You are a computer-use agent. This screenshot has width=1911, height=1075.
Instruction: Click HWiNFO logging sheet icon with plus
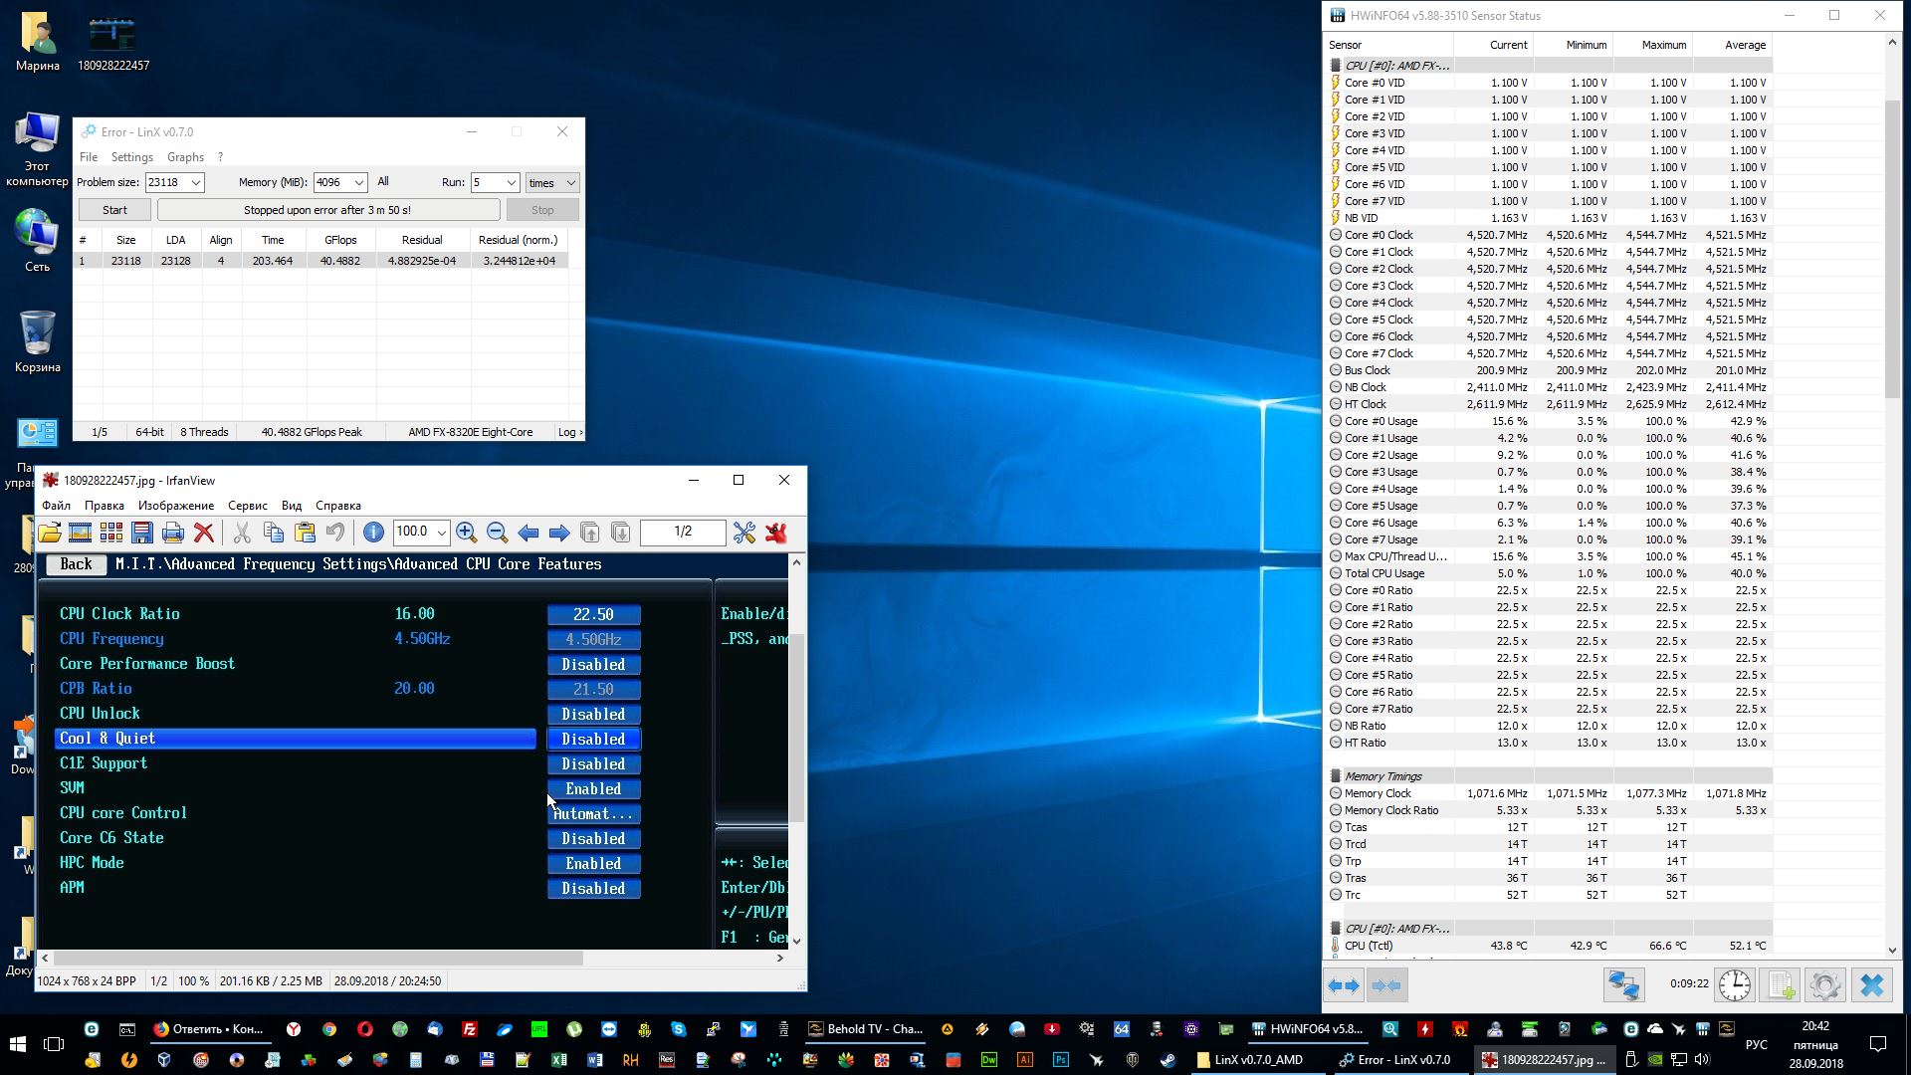pyautogui.click(x=1779, y=985)
